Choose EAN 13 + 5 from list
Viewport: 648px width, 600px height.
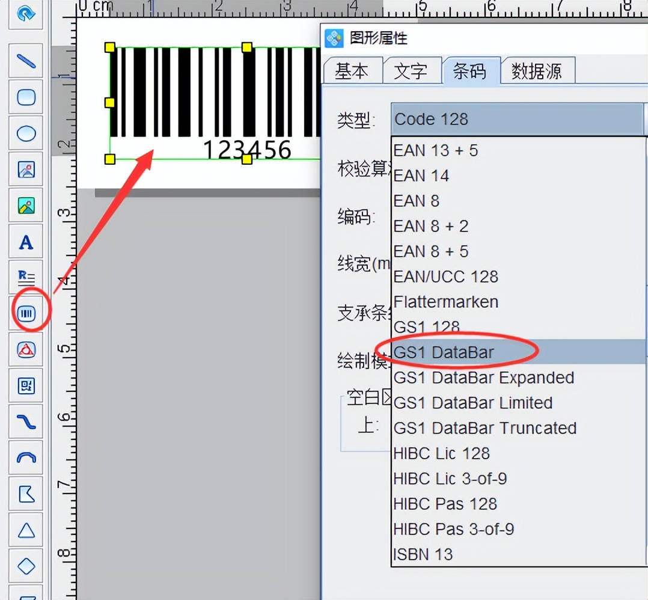(519, 150)
